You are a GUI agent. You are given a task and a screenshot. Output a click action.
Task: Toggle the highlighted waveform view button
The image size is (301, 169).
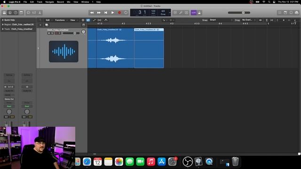coord(88,20)
